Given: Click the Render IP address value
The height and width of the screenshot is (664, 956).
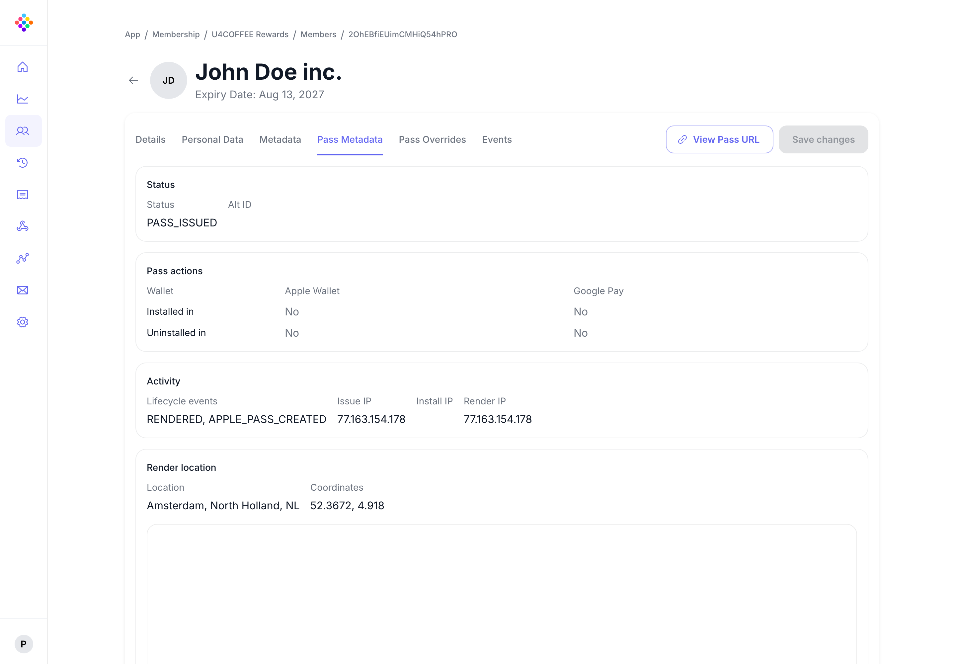Looking at the screenshot, I should [x=498, y=419].
